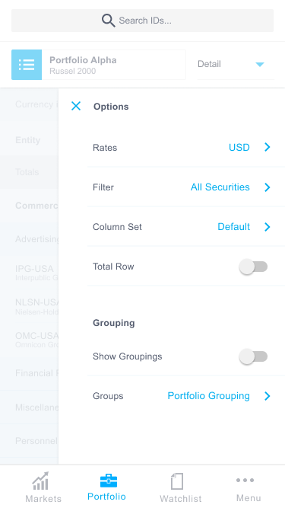The width and height of the screenshot is (285, 508).
Task: Click the USD rates value
Action: pyautogui.click(x=239, y=148)
